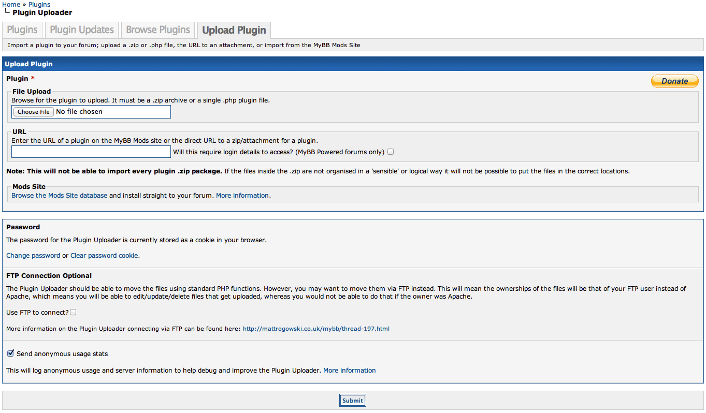This screenshot has height=413, width=706.
Task: Submit the plugin upload form
Action: [x=353, y=401]
